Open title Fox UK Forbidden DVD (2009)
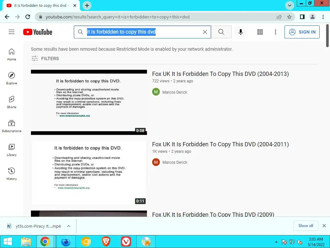330x248 pixels. click(213, 214)
